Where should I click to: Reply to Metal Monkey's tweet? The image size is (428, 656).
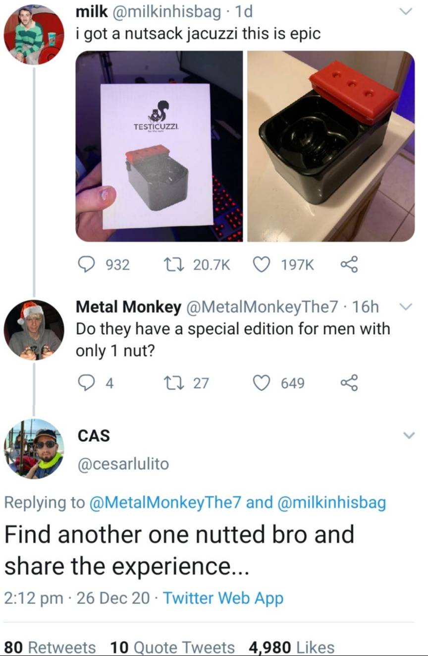[88, 382]
